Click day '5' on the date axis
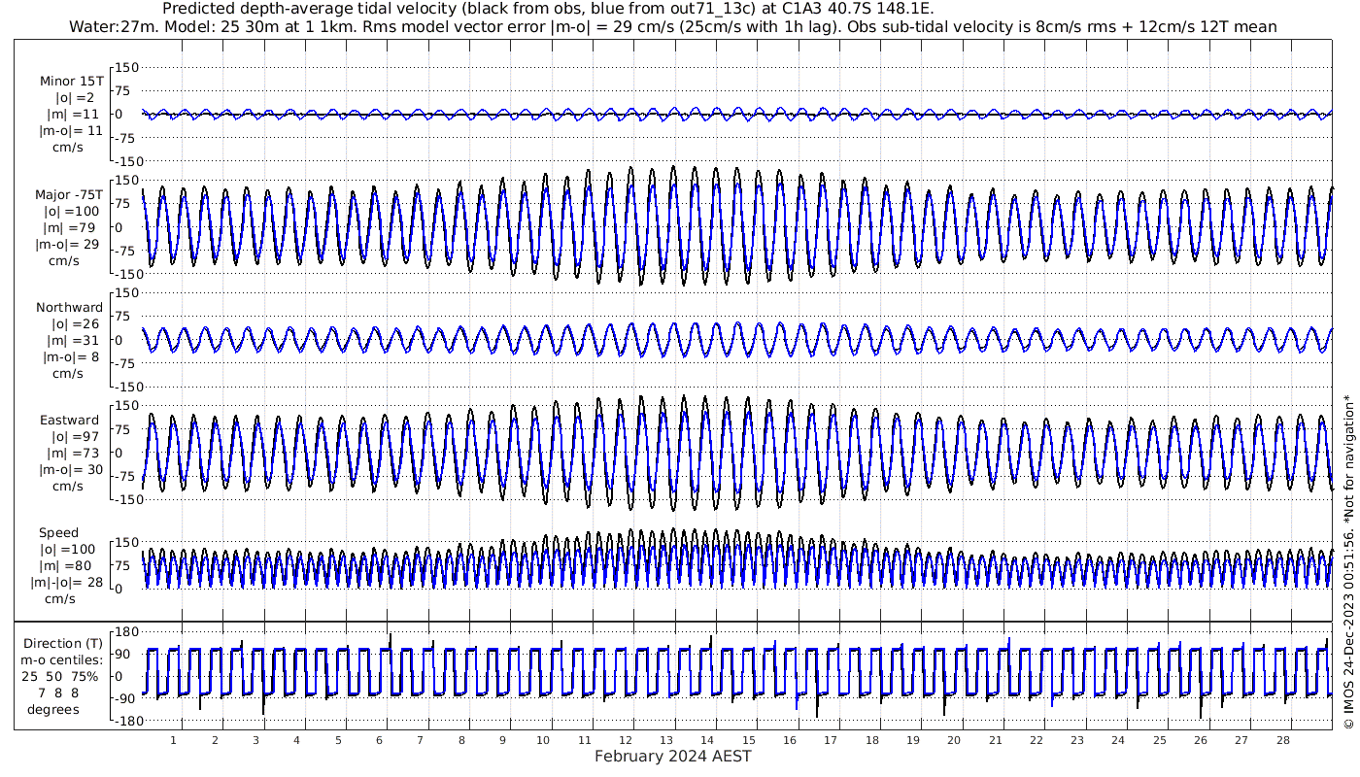The image size is (1360, 777). (x=338, y=740)
